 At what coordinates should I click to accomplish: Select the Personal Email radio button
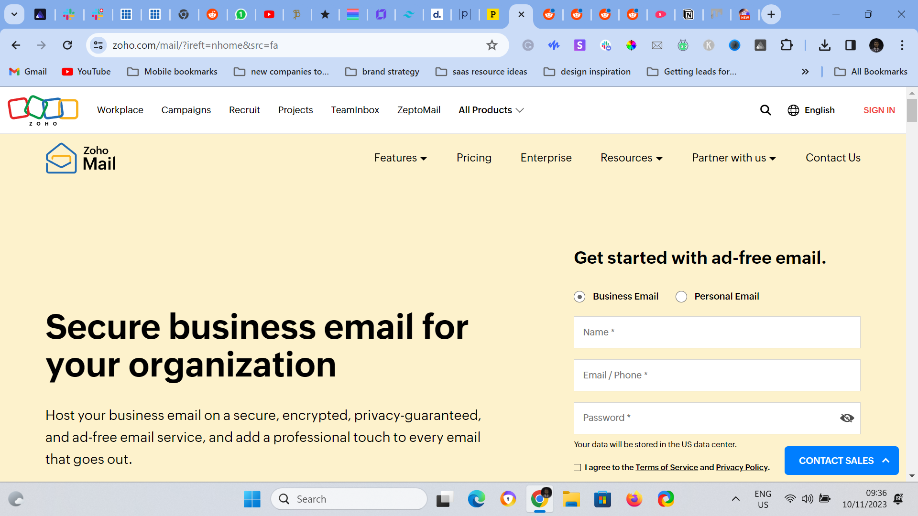[681, 297]
